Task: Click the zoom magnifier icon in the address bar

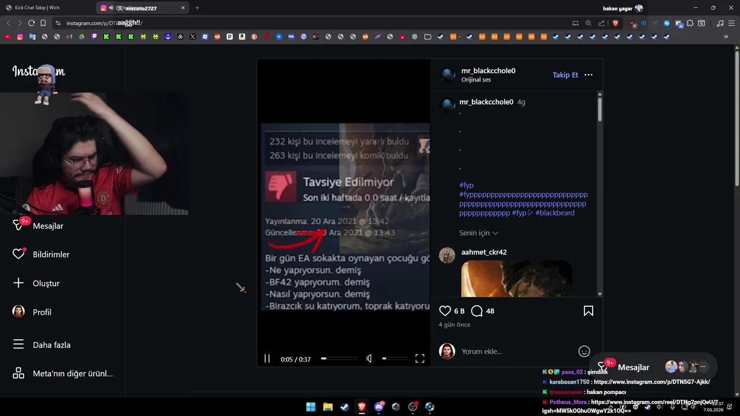Action: coord(589,23)
